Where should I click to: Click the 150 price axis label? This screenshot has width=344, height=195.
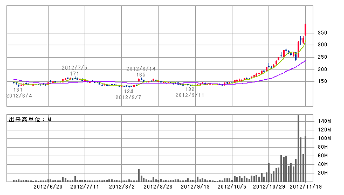[322, 81]
